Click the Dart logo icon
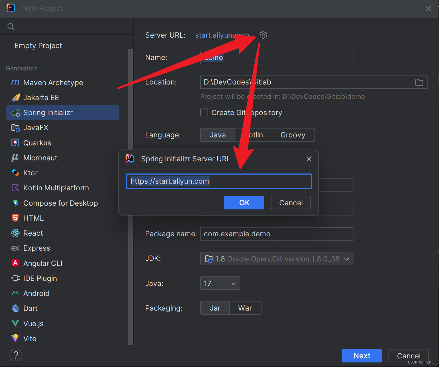 tap(15, 308)
